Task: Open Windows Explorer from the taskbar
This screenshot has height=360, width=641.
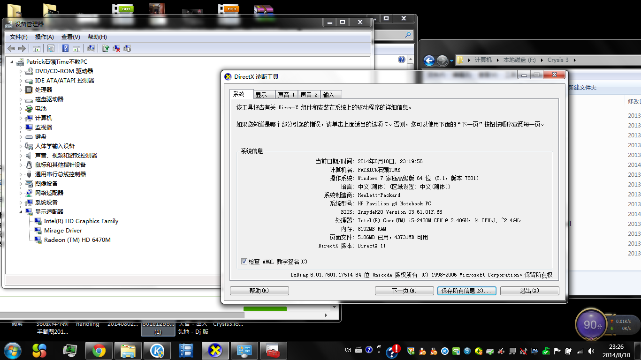Action: [x=128, y=350]
